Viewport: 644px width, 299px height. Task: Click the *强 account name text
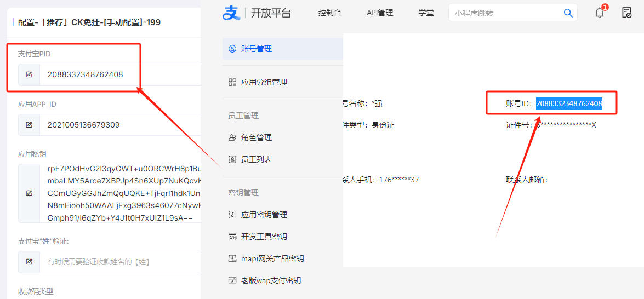click(377, 104)
